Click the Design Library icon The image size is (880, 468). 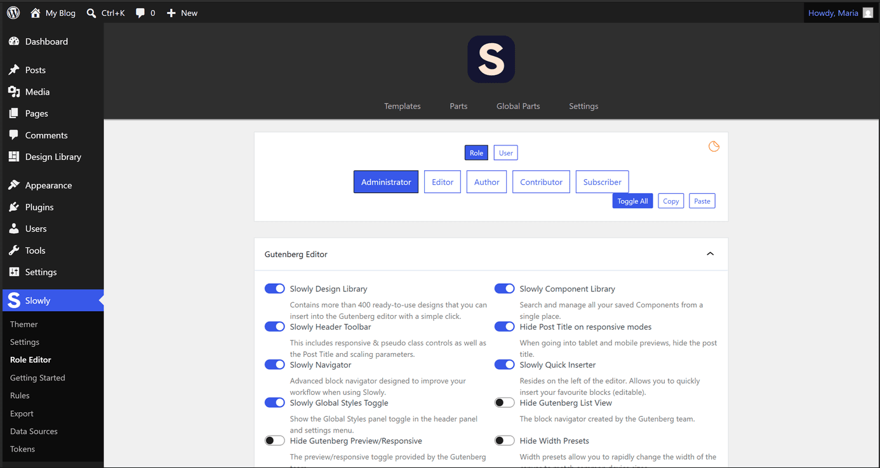(14, 157)
